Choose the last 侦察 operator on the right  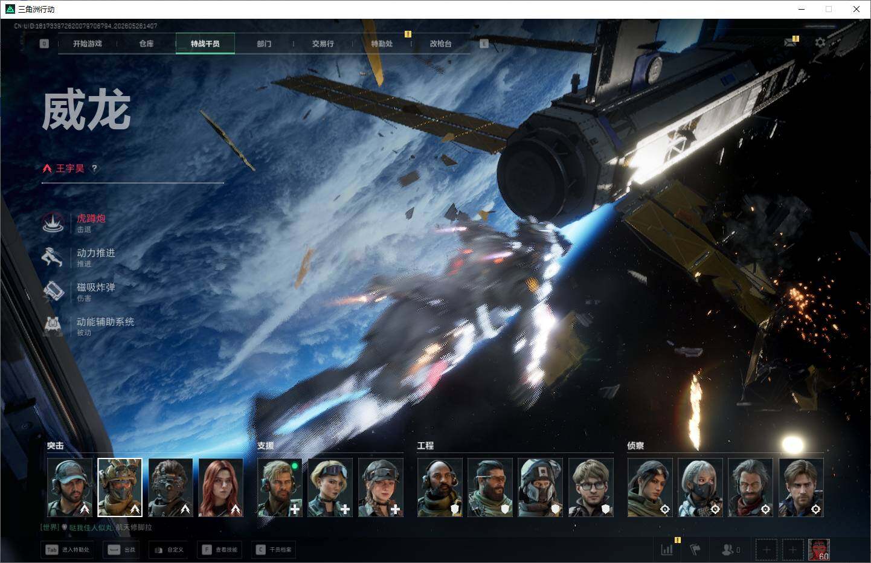point(802,487)
